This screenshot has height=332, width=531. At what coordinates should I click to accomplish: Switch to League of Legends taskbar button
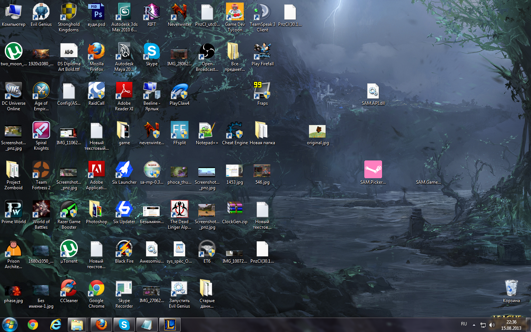pyautogui.click(x=170, y=325)
